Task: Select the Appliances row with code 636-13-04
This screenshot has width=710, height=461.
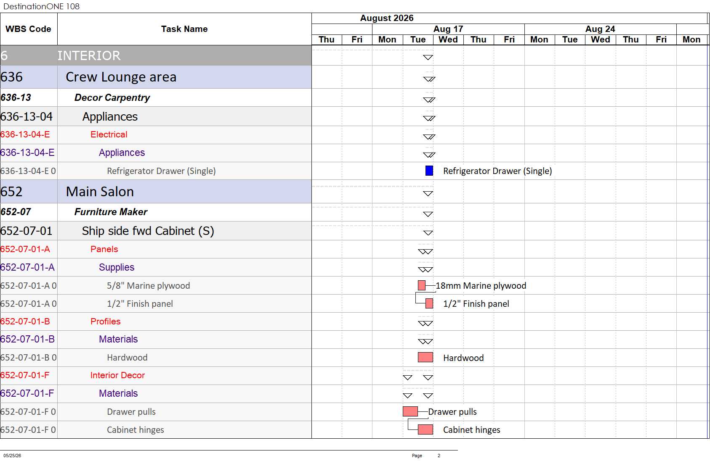Action: (x=156, y=116)
